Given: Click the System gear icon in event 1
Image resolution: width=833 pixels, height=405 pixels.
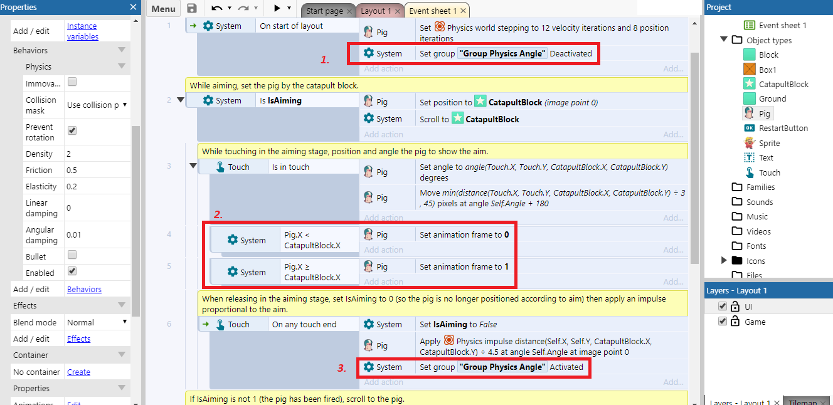Looking at the screenshot, I should (208, 26).
